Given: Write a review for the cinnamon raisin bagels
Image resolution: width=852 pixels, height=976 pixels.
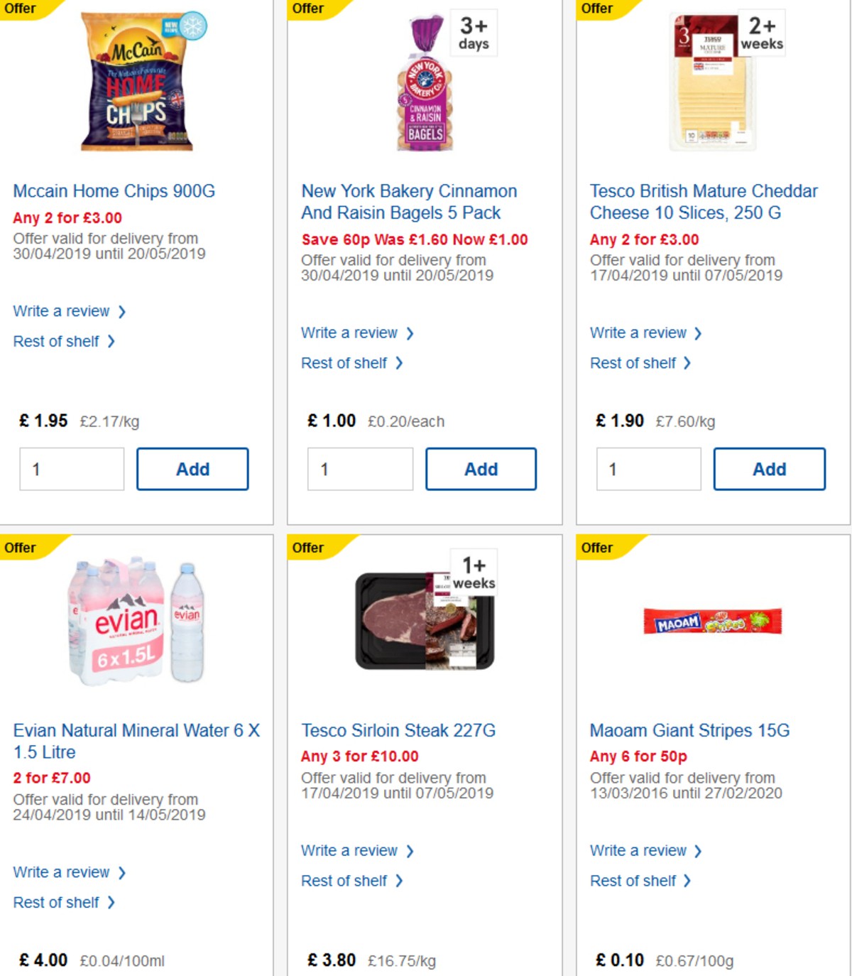Looking at the screenshot, I should click(349, 332).
